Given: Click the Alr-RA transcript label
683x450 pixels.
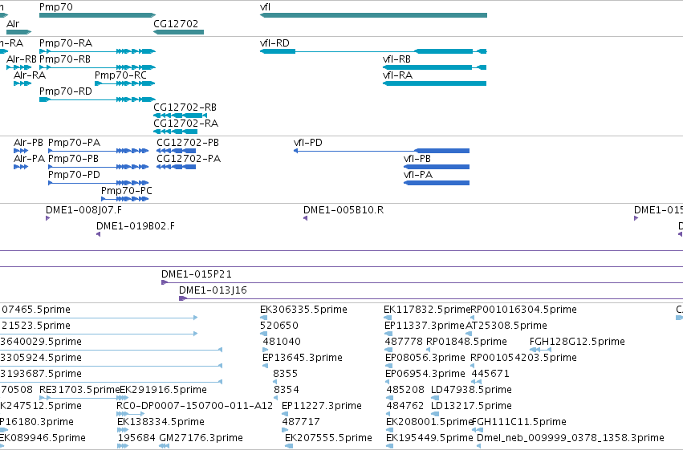Looking at the screenshot, I should pyautogui.click(x=30, y=75).
